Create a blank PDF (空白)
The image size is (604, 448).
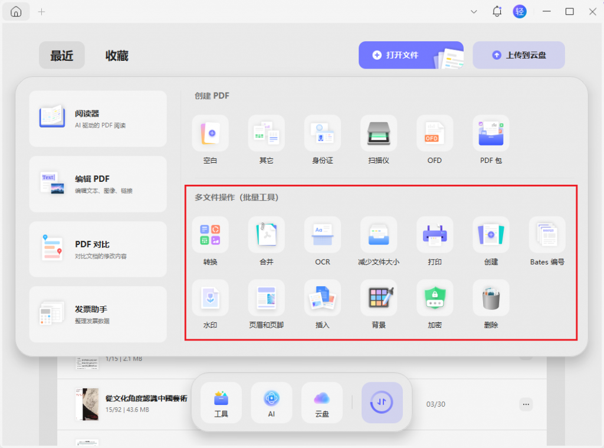pyautogui.click(x=211, y=133)
